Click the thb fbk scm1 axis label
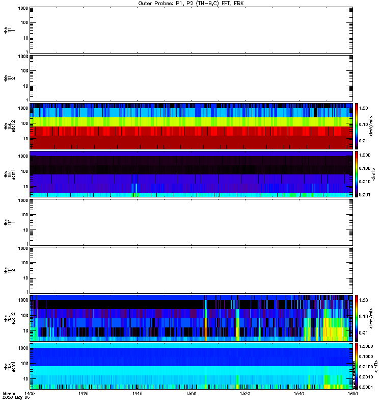Viewport: 382px width, 408px height. (x=9, y=174)
